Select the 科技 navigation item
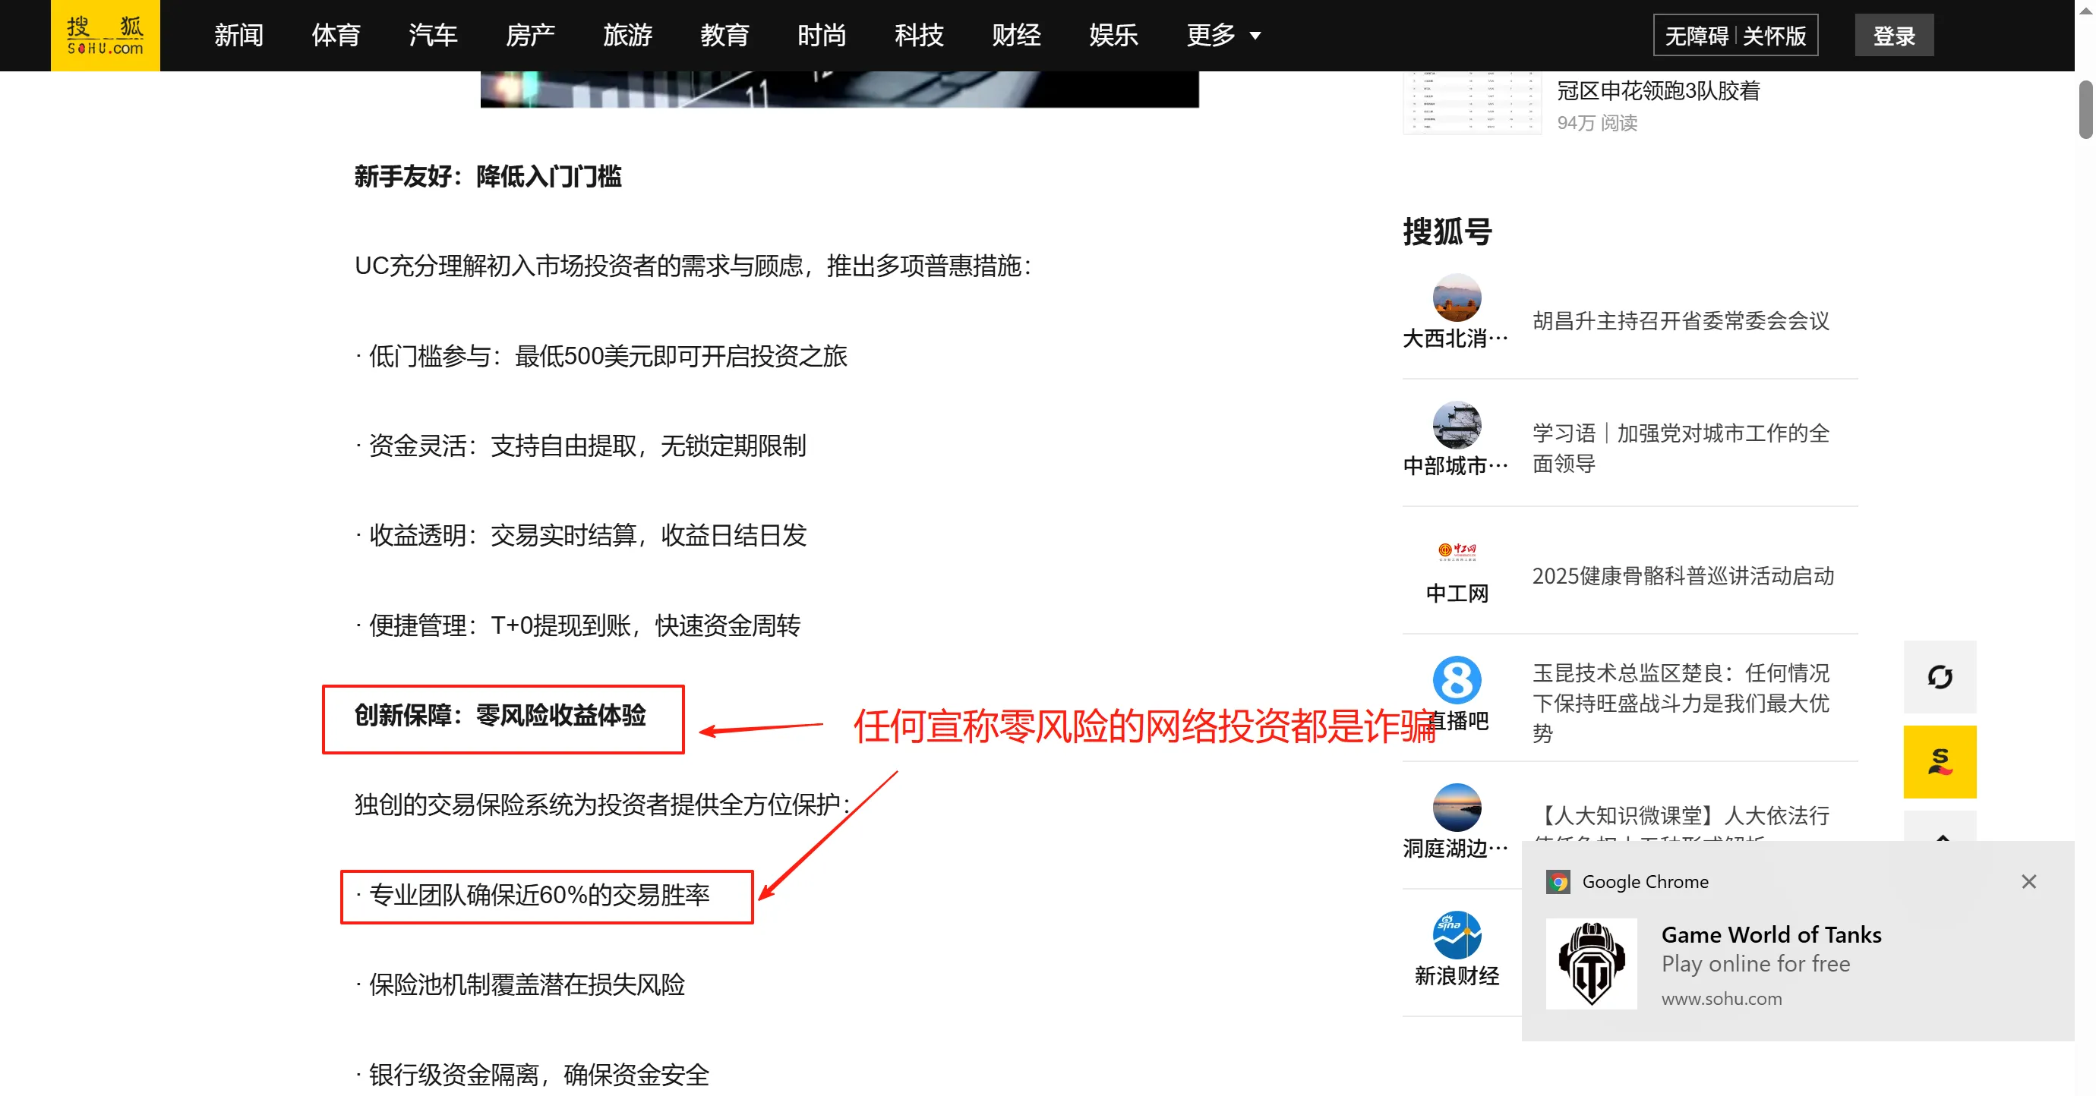2096x1096 pixels. (919, 36)
